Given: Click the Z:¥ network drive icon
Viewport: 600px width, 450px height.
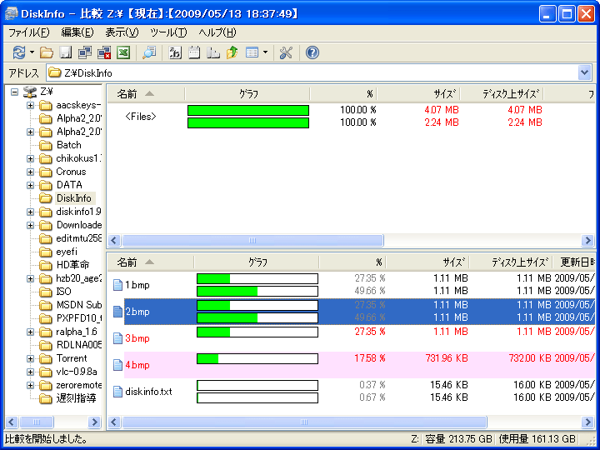Looking at the screenshot, I should [x=29, y=92].
